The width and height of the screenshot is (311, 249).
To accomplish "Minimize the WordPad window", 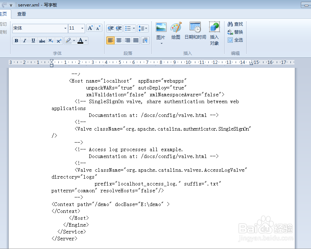I will (x=306, y=5).
